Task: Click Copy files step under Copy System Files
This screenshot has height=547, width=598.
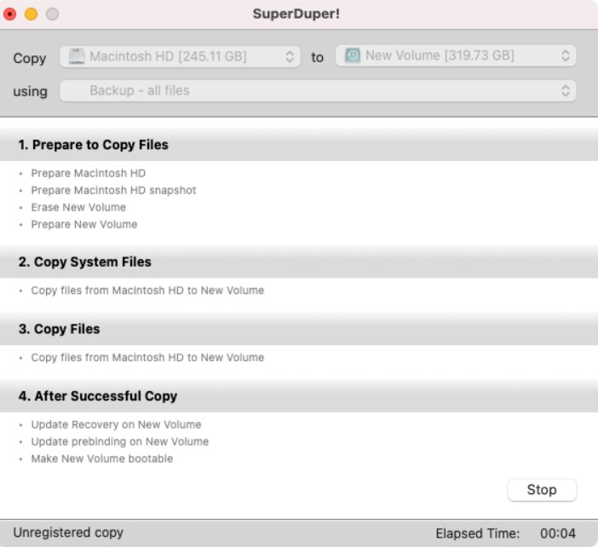Action: click(x=147, y=291)
